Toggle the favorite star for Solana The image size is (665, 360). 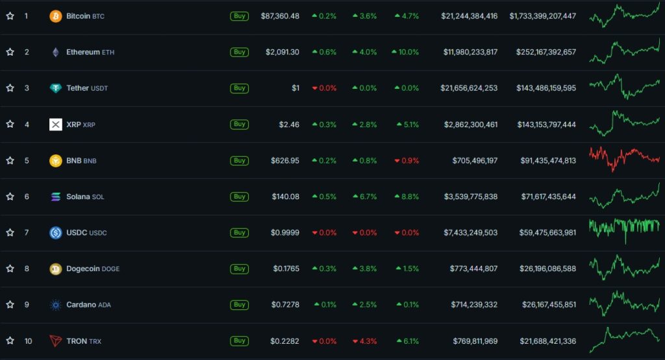10,197
